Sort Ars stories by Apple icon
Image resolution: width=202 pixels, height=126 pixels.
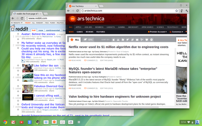tap(114, 40)
